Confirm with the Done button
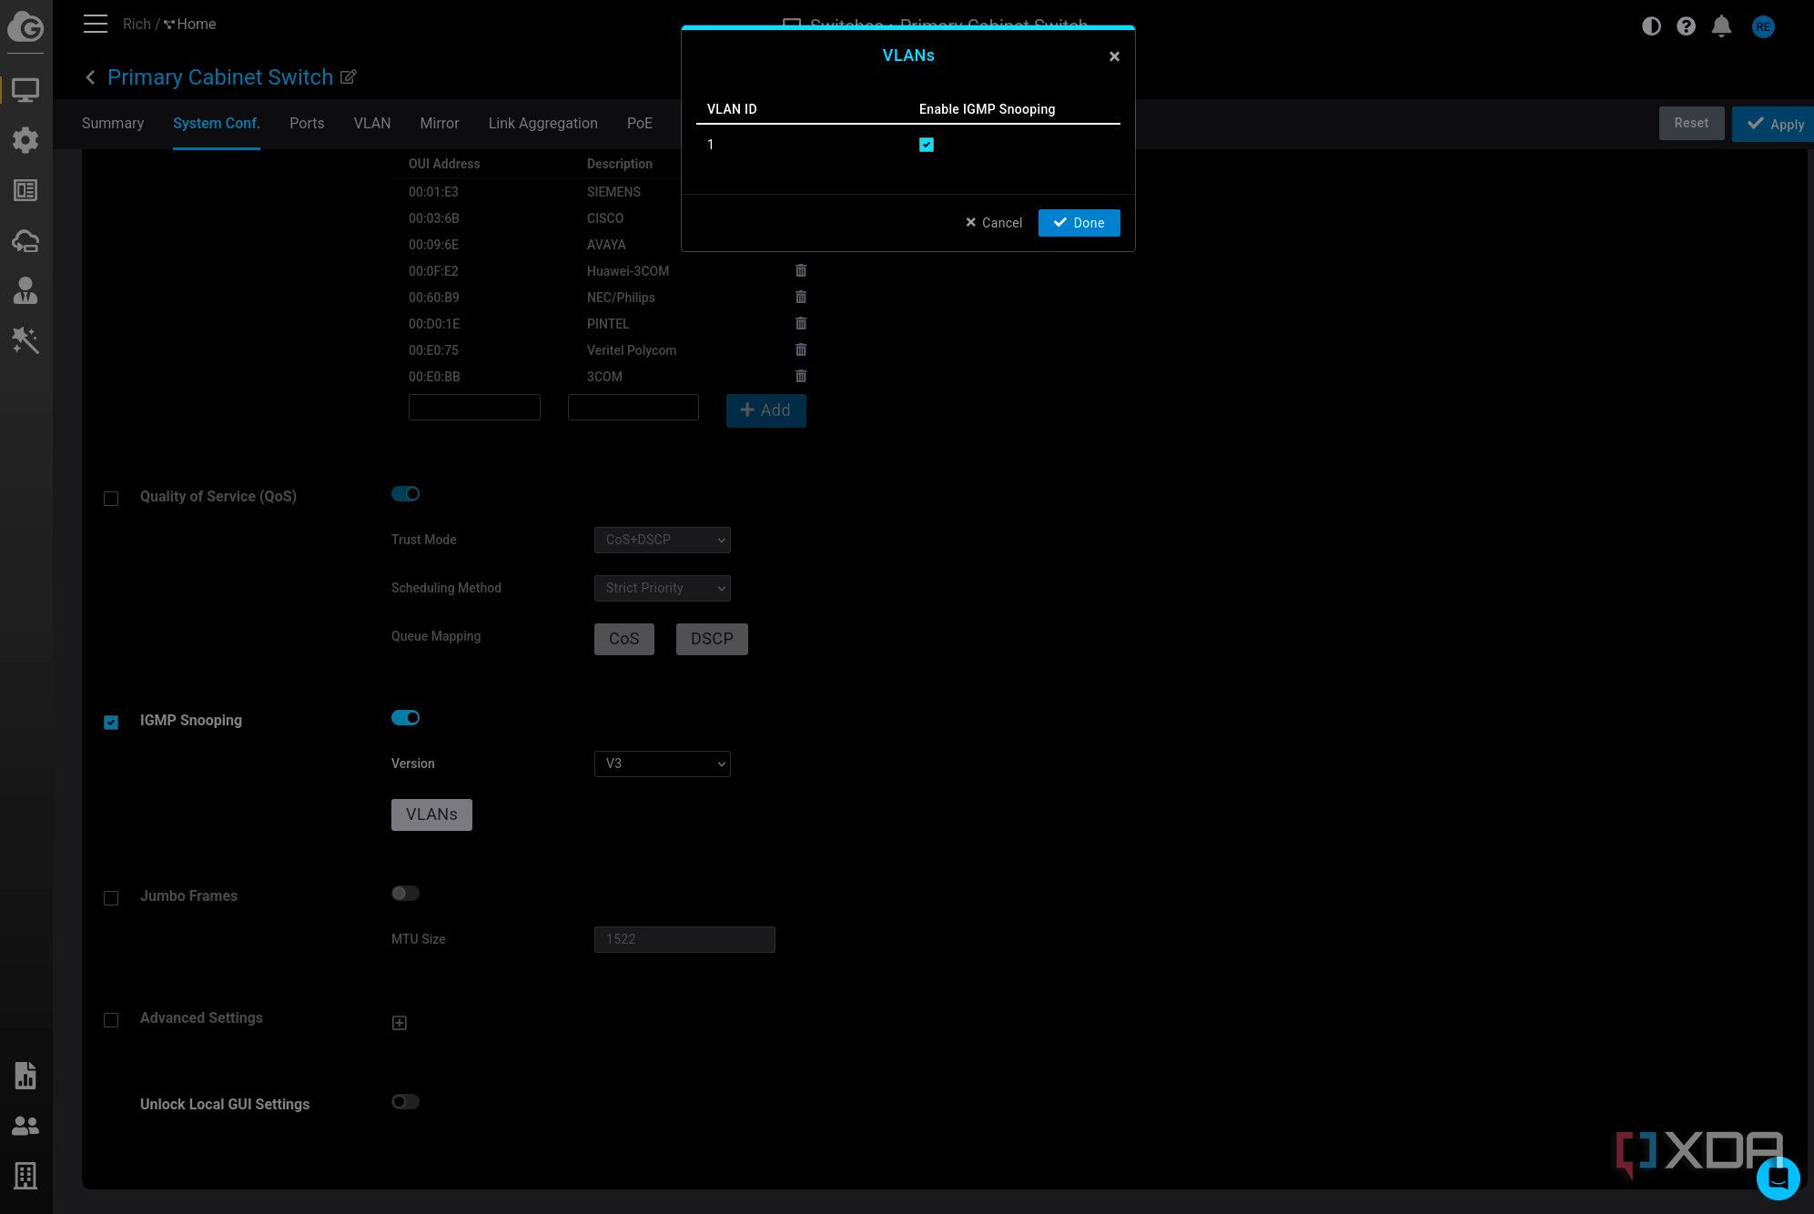The height and width of the screenshot is (1214, 1814). [x=1079, y=223]
